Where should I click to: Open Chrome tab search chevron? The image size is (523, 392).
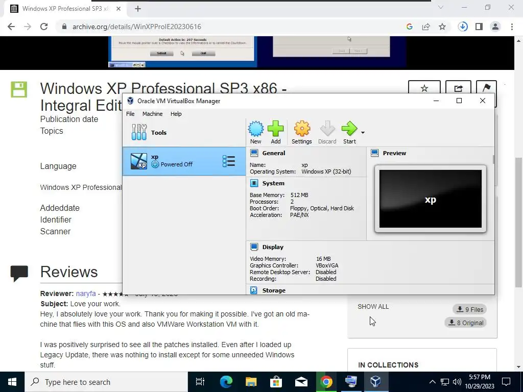click(x=441, y=7)
